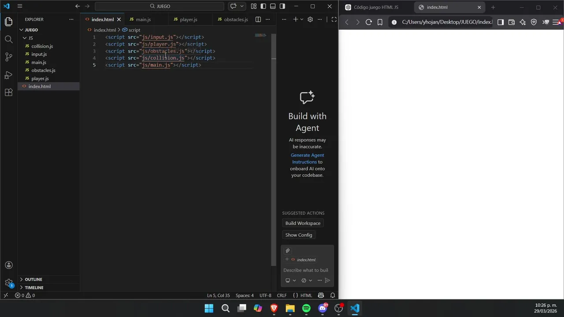Click the Show Config suggested action
This screenshot has width=564, height=317.
[299, 235]
